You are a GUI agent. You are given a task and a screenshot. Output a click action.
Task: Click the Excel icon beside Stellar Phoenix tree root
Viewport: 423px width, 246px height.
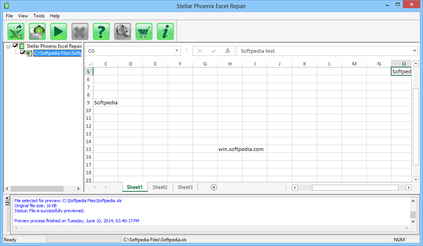click(22, 46)
